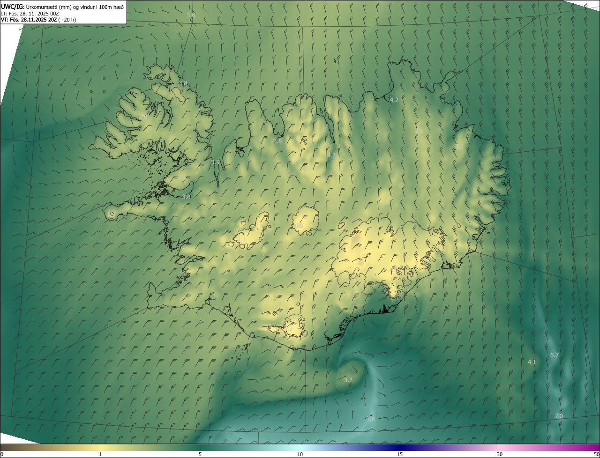
Task: Click the '1' label on the color scale
Action: pyautogui.click(x=100, y=454)
